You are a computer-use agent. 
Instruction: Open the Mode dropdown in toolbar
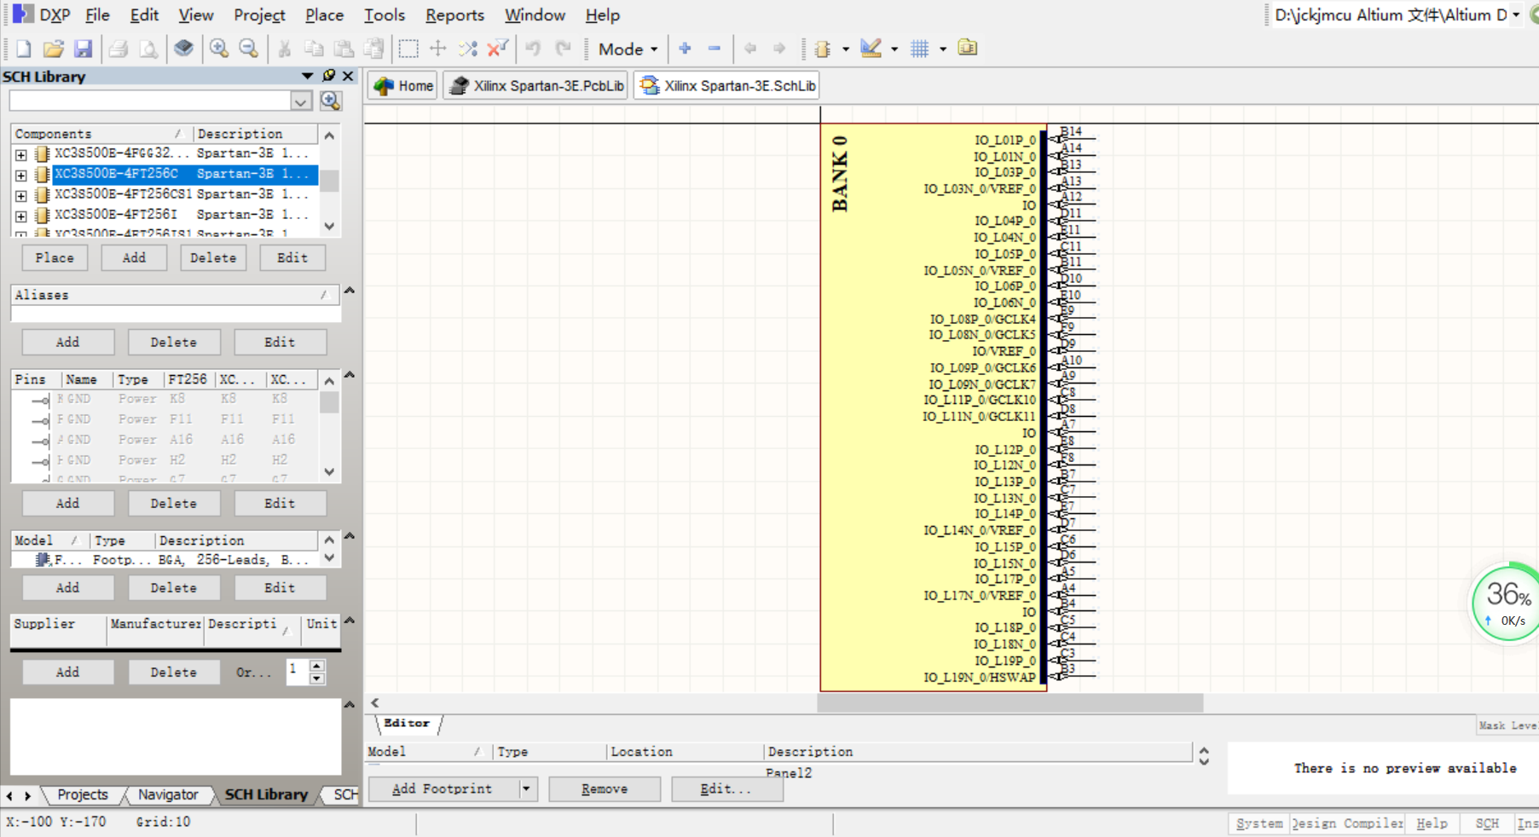[x=628, y=49]
